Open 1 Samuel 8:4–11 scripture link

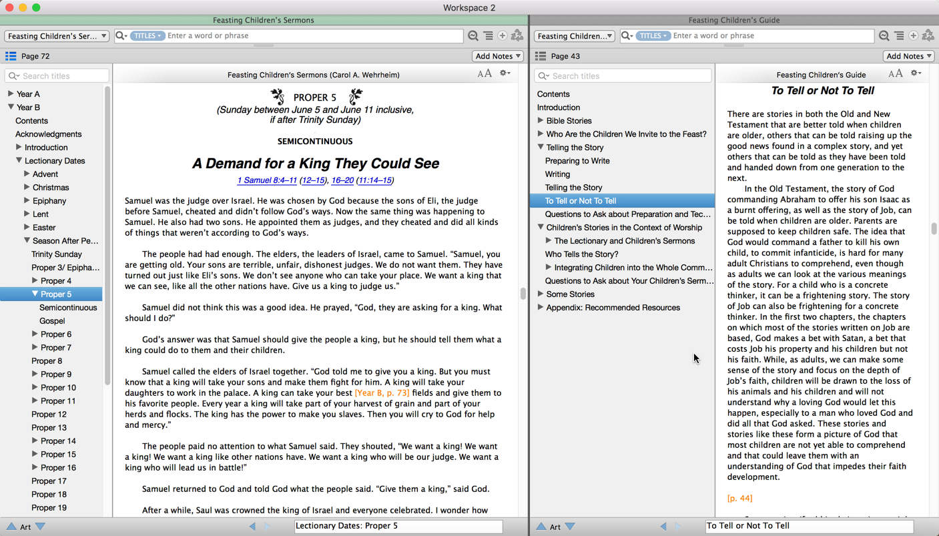pos(267,180)
